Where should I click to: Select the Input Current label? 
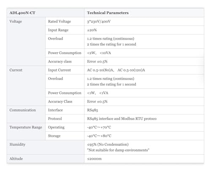pos(60,70)
